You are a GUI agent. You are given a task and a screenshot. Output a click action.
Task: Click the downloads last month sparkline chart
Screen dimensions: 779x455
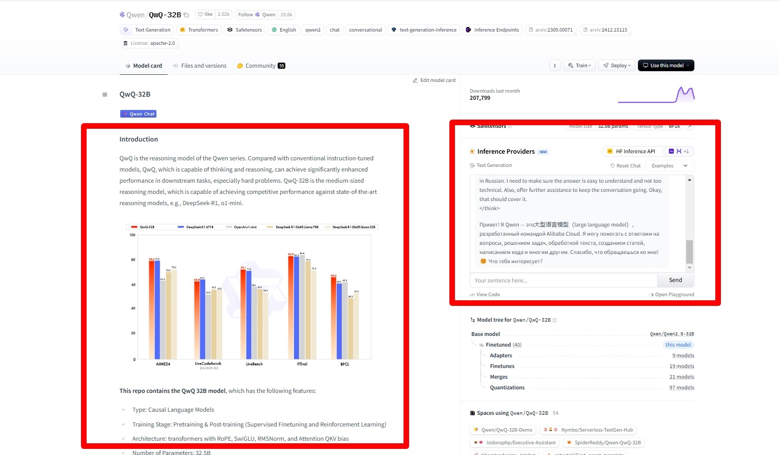click(656, 95)
